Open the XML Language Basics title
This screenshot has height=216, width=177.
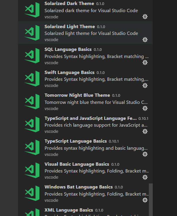tap(69, 210)
